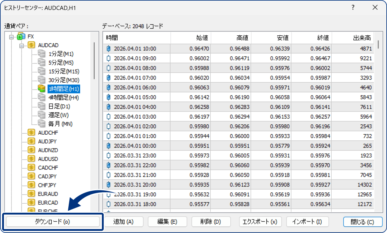Click the database icon for 毎月(MN)
The image size is (387, 233).
pos(41,123)
